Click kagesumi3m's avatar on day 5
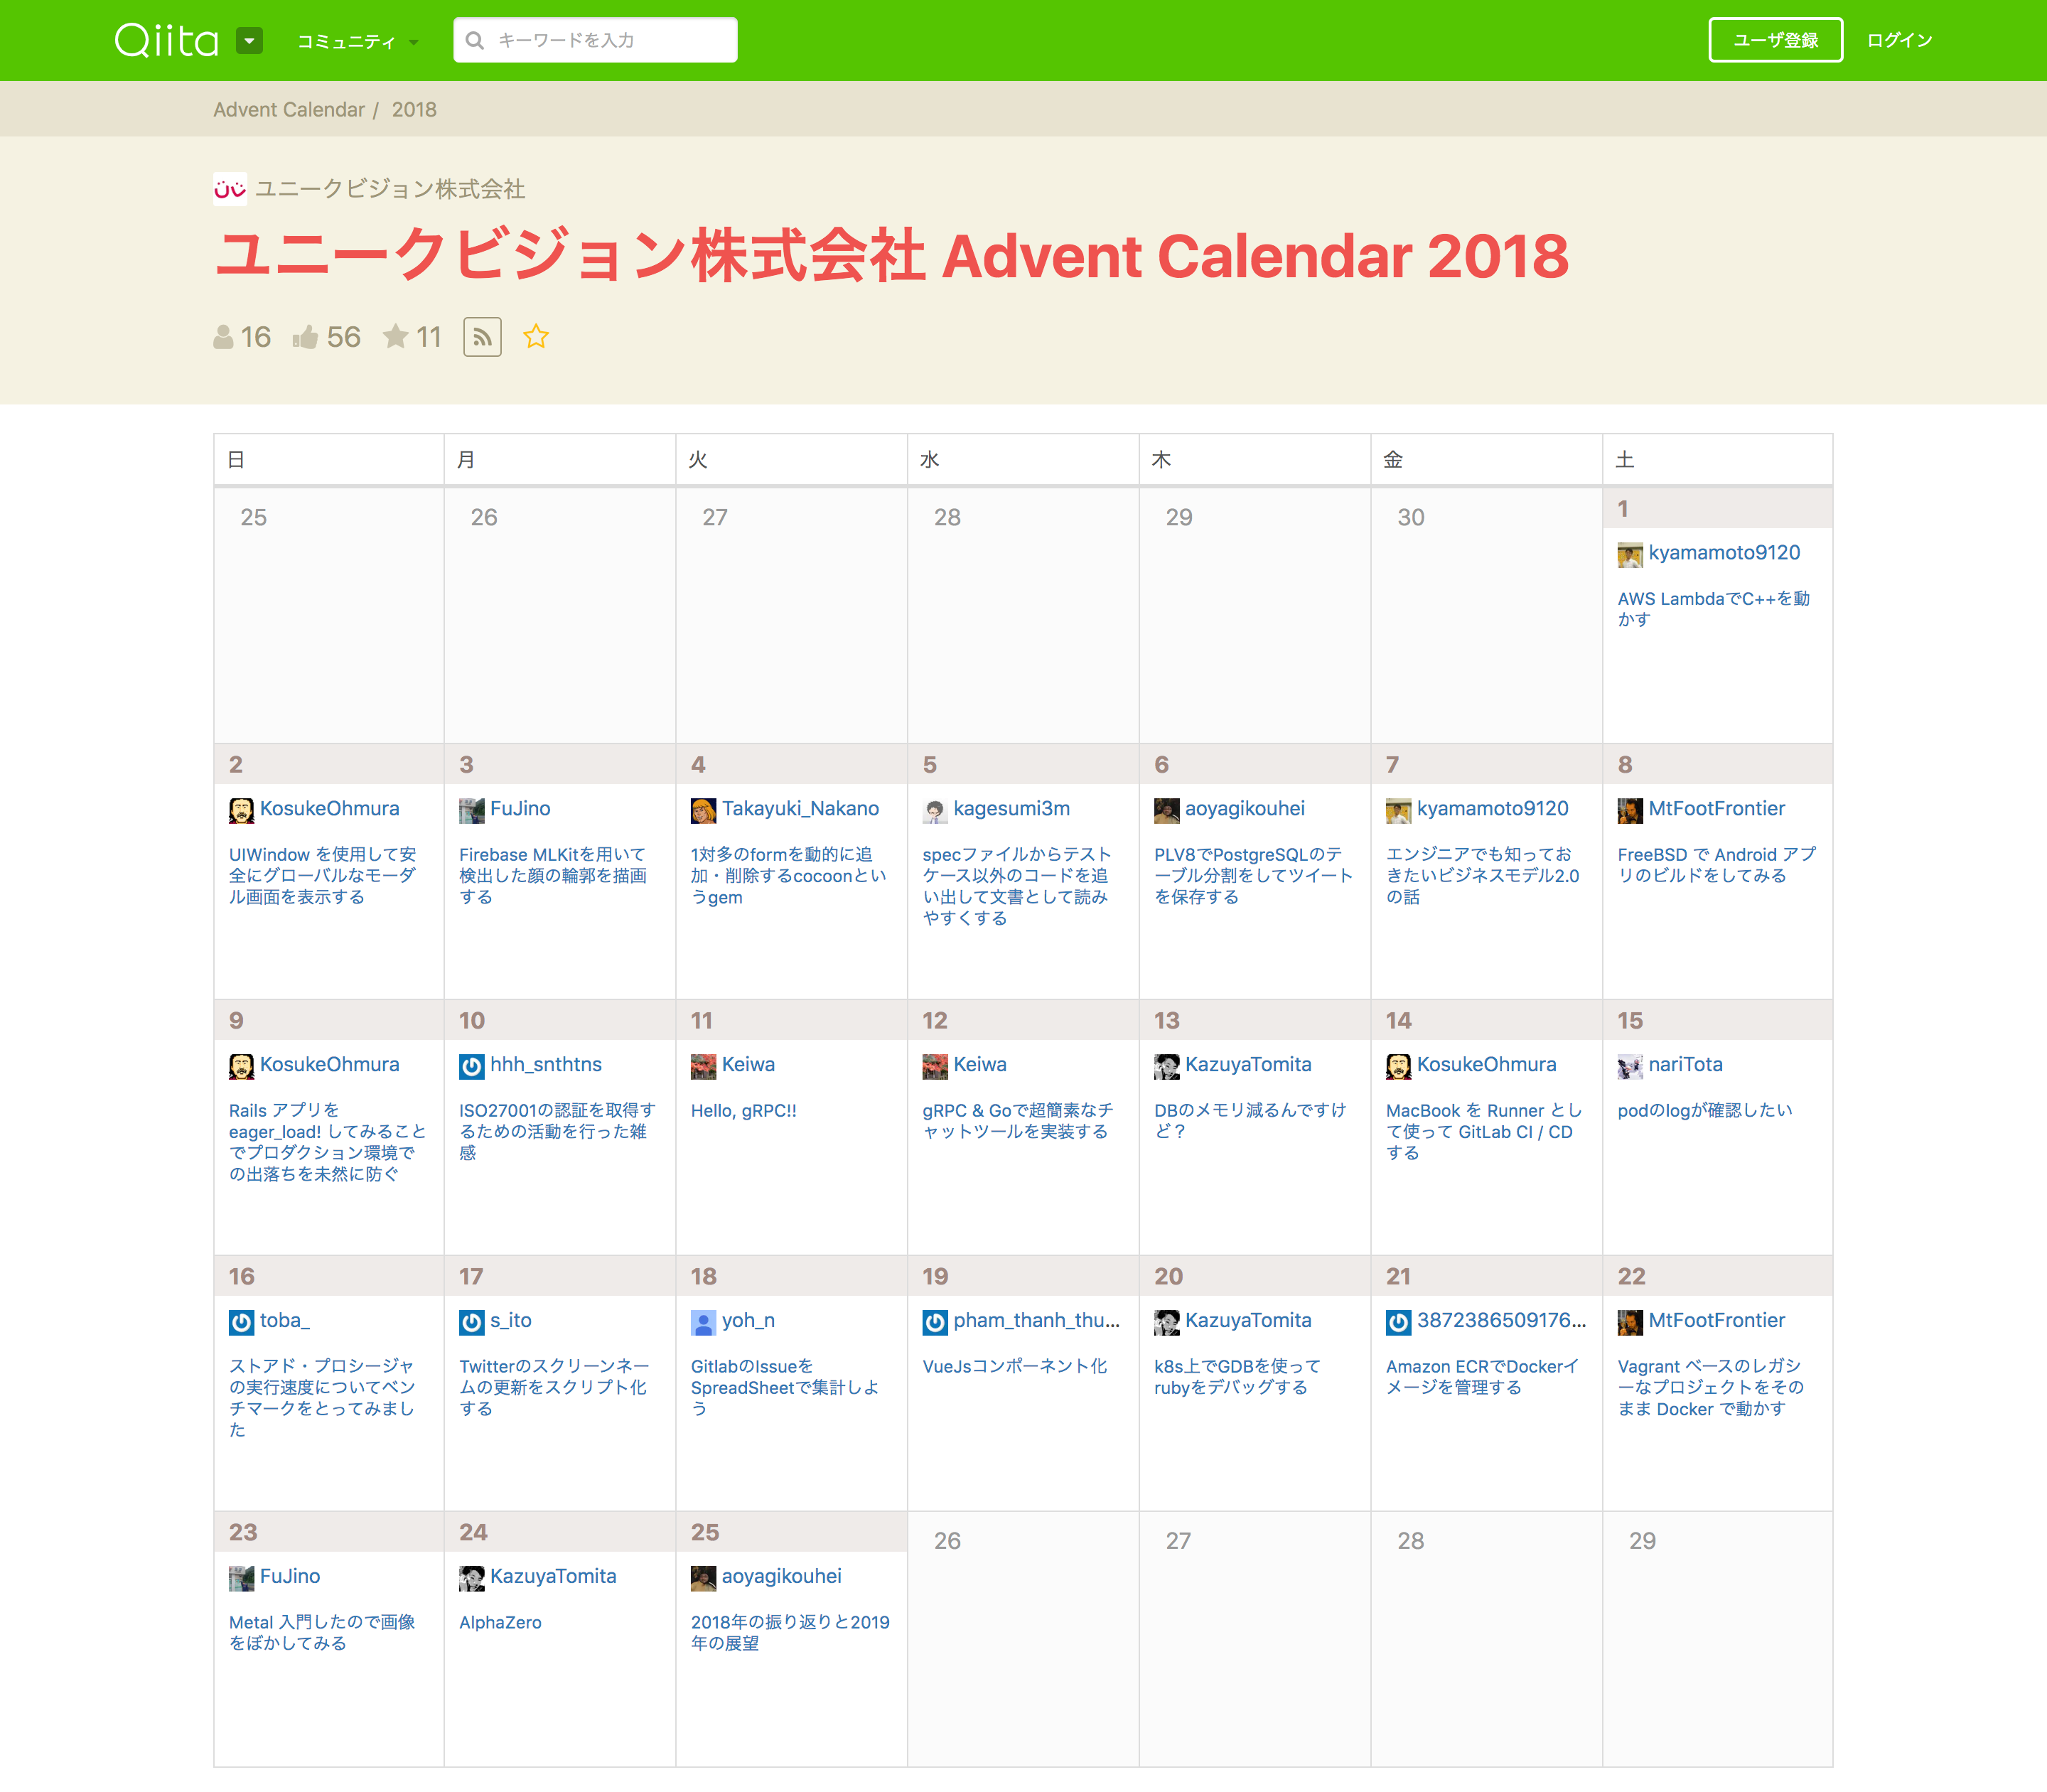Image resolution: width=2047 pixels, height=1792 pixels. tap(934, 810)
